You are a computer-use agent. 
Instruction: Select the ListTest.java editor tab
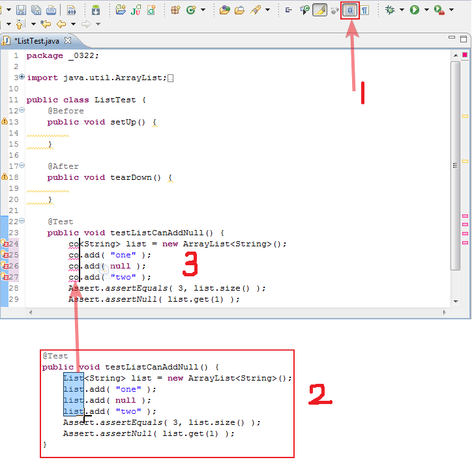(38, 41)
